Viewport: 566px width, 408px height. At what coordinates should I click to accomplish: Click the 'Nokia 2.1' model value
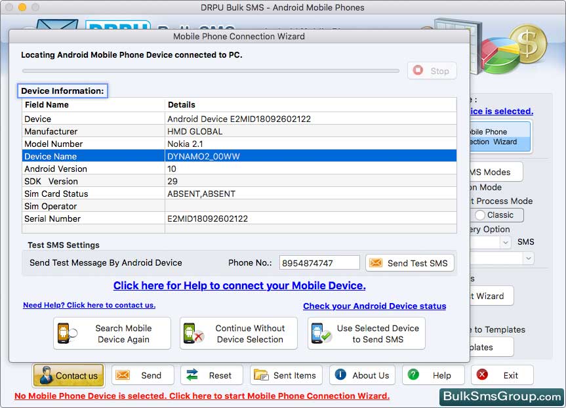pyautogui.click(x=185, y=144)
